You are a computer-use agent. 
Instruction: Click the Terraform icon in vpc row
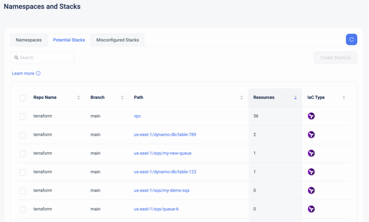pyautogui.click(x=311, y=116)
